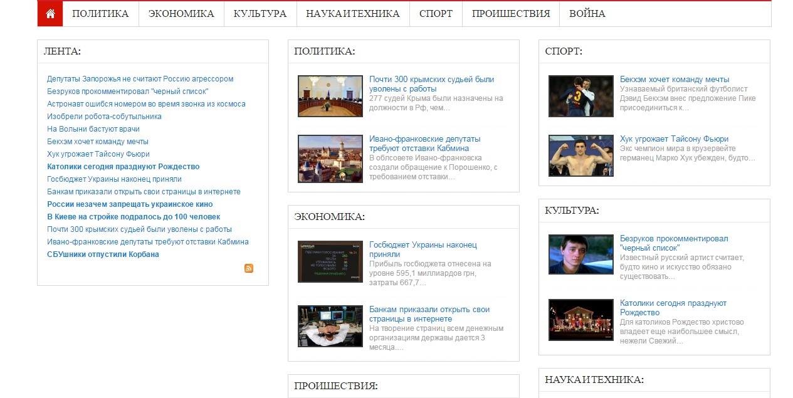Open bold feed link Католики сегодня празднуют Рождество
The height and width of the screenshot is (398, 793).
pyautogui.click(x=123, y=167)
